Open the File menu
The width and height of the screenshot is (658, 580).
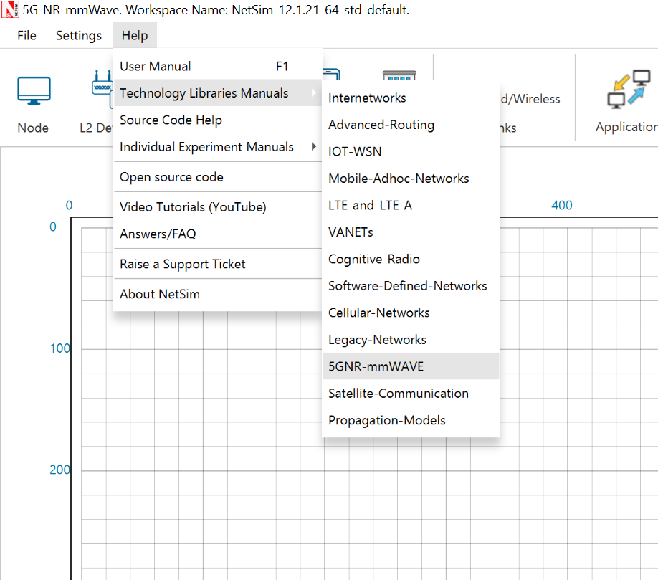point(27,36)
